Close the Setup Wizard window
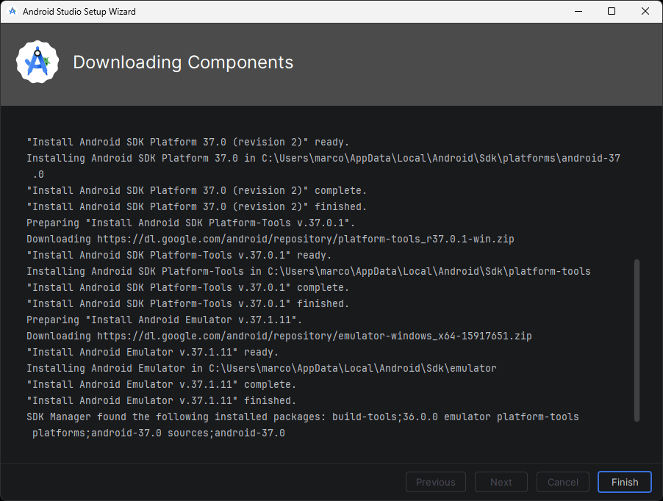This screenshot has height=501, width=663. tap(645, 12)
